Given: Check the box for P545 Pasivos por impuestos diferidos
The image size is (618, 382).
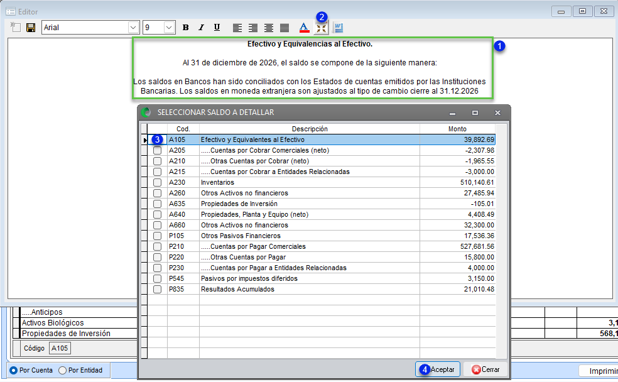Looking at the screenshot, I should (157, 278).
